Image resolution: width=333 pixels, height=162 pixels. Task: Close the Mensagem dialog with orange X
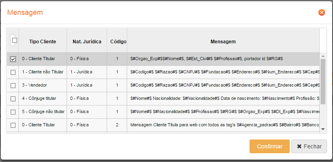pos(321,12)
